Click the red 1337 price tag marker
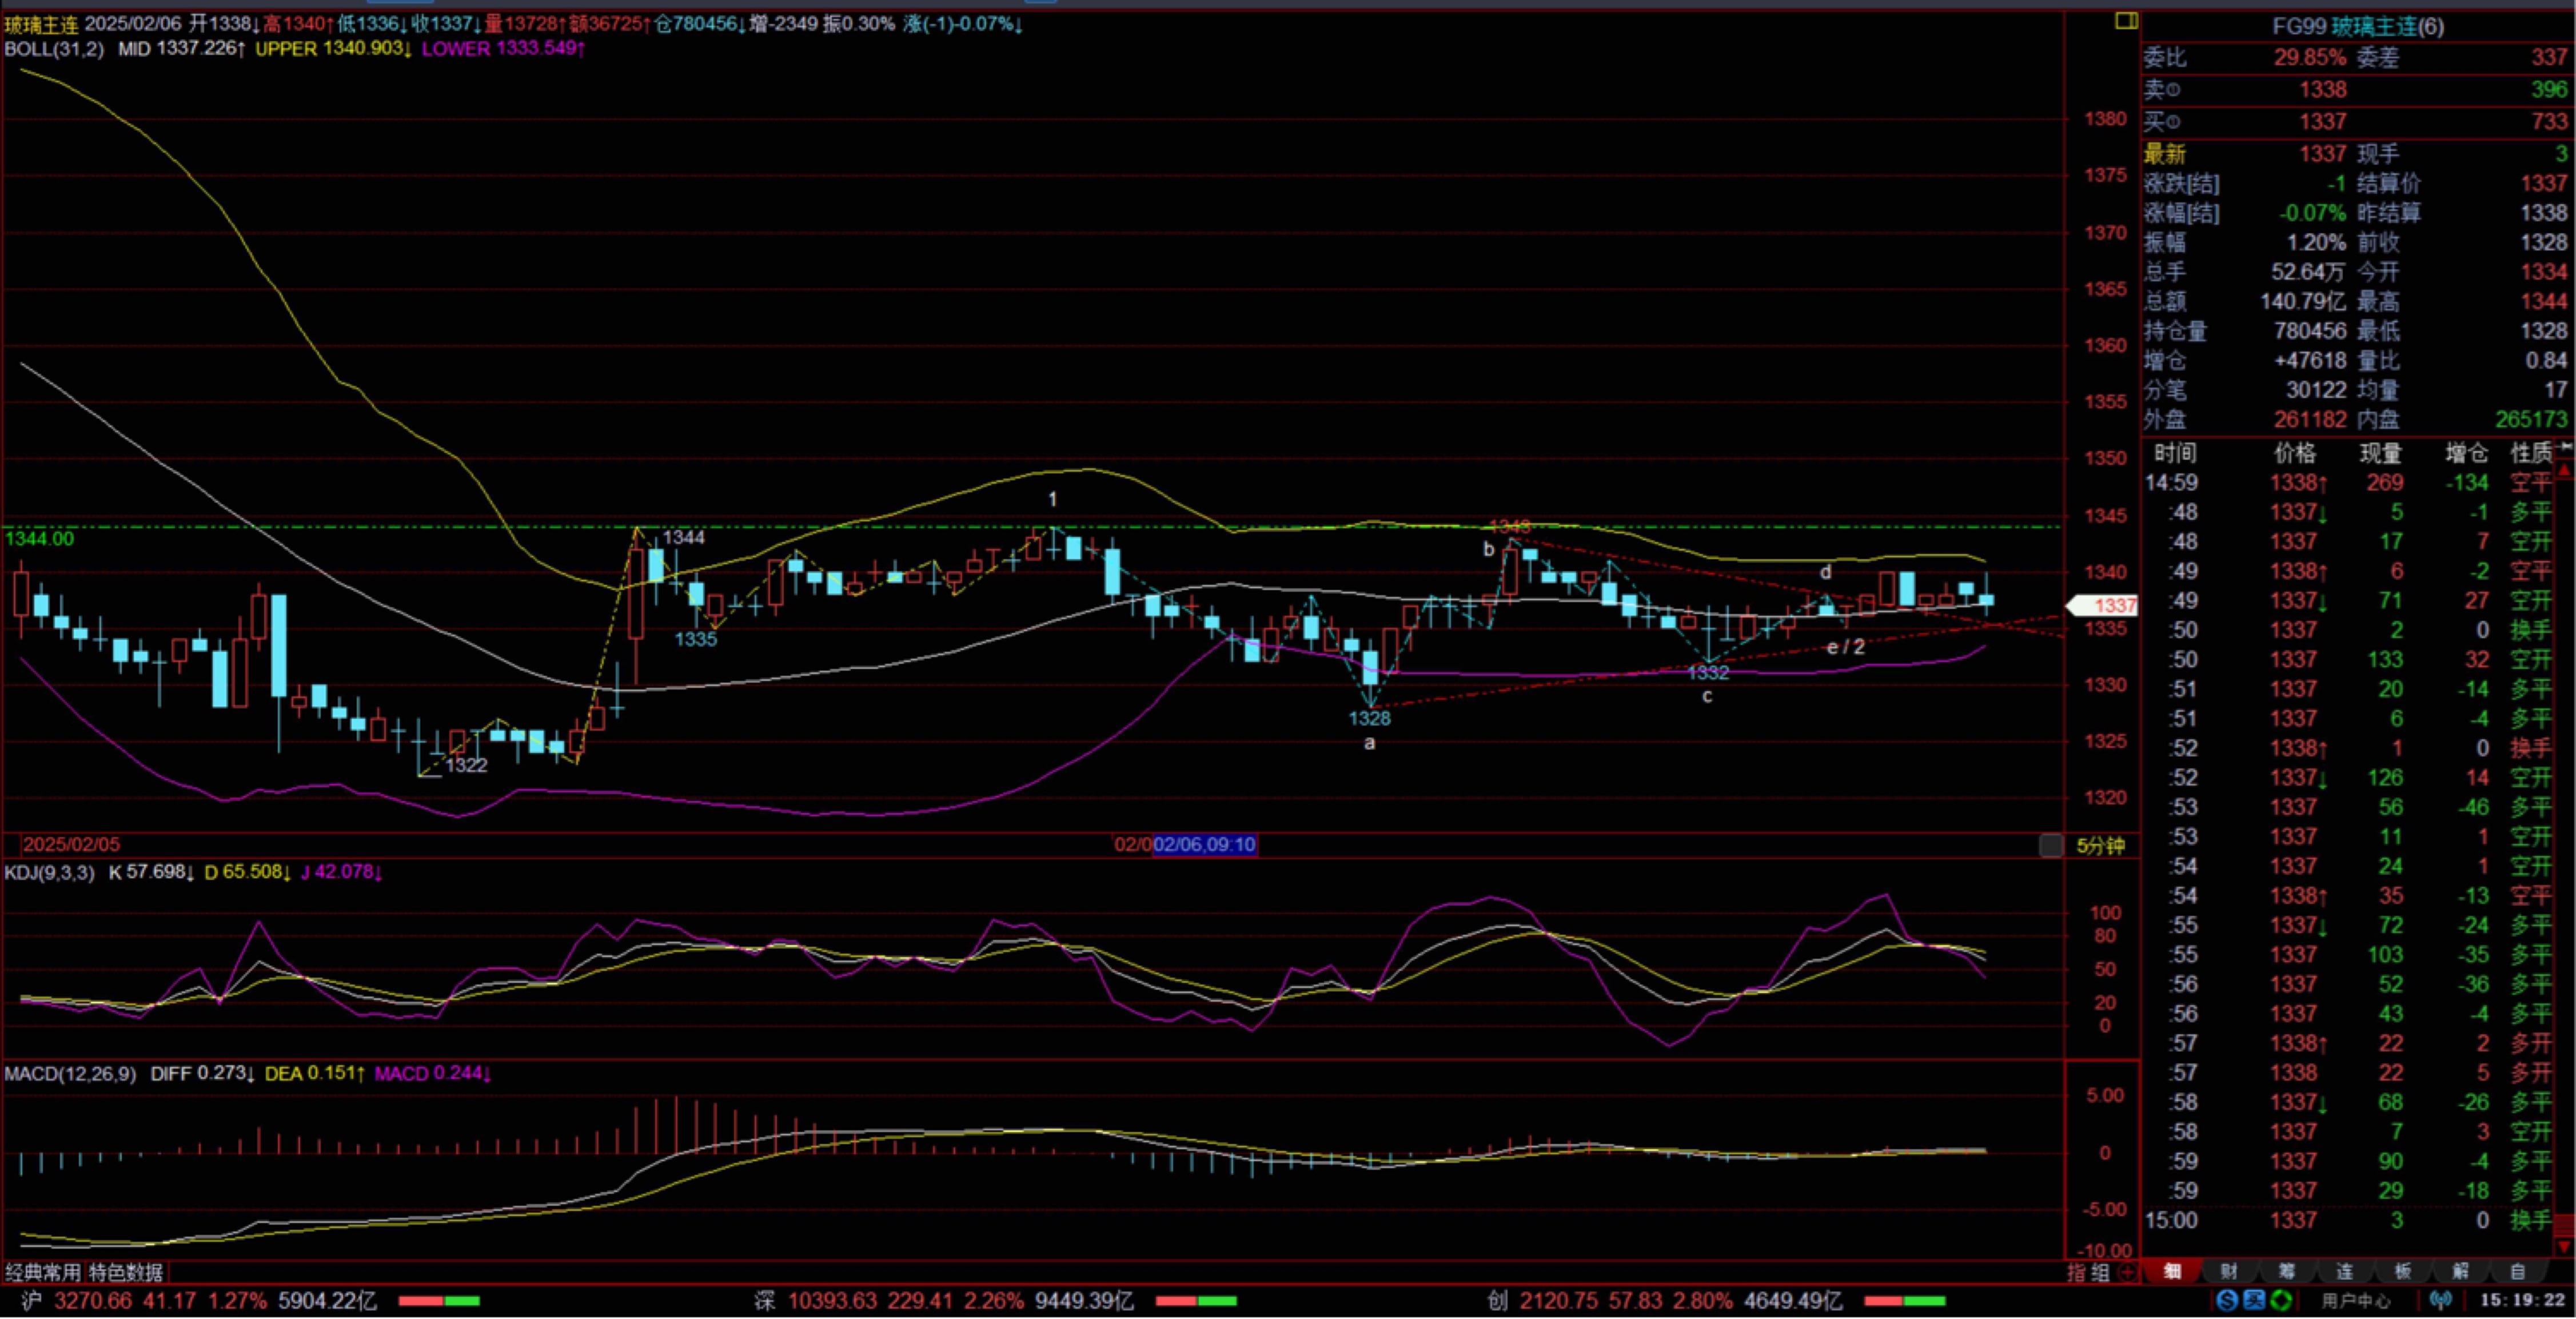The image size is (2576, 1319). (x=2104, y=605)
